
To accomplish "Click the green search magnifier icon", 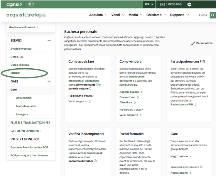I will pos(213,15).
